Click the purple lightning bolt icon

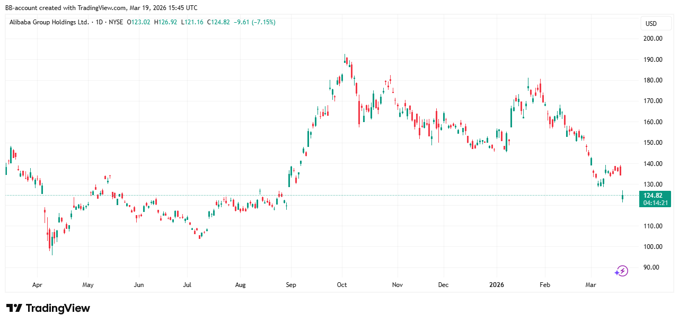pyautogui.click(x=621, y=271)
